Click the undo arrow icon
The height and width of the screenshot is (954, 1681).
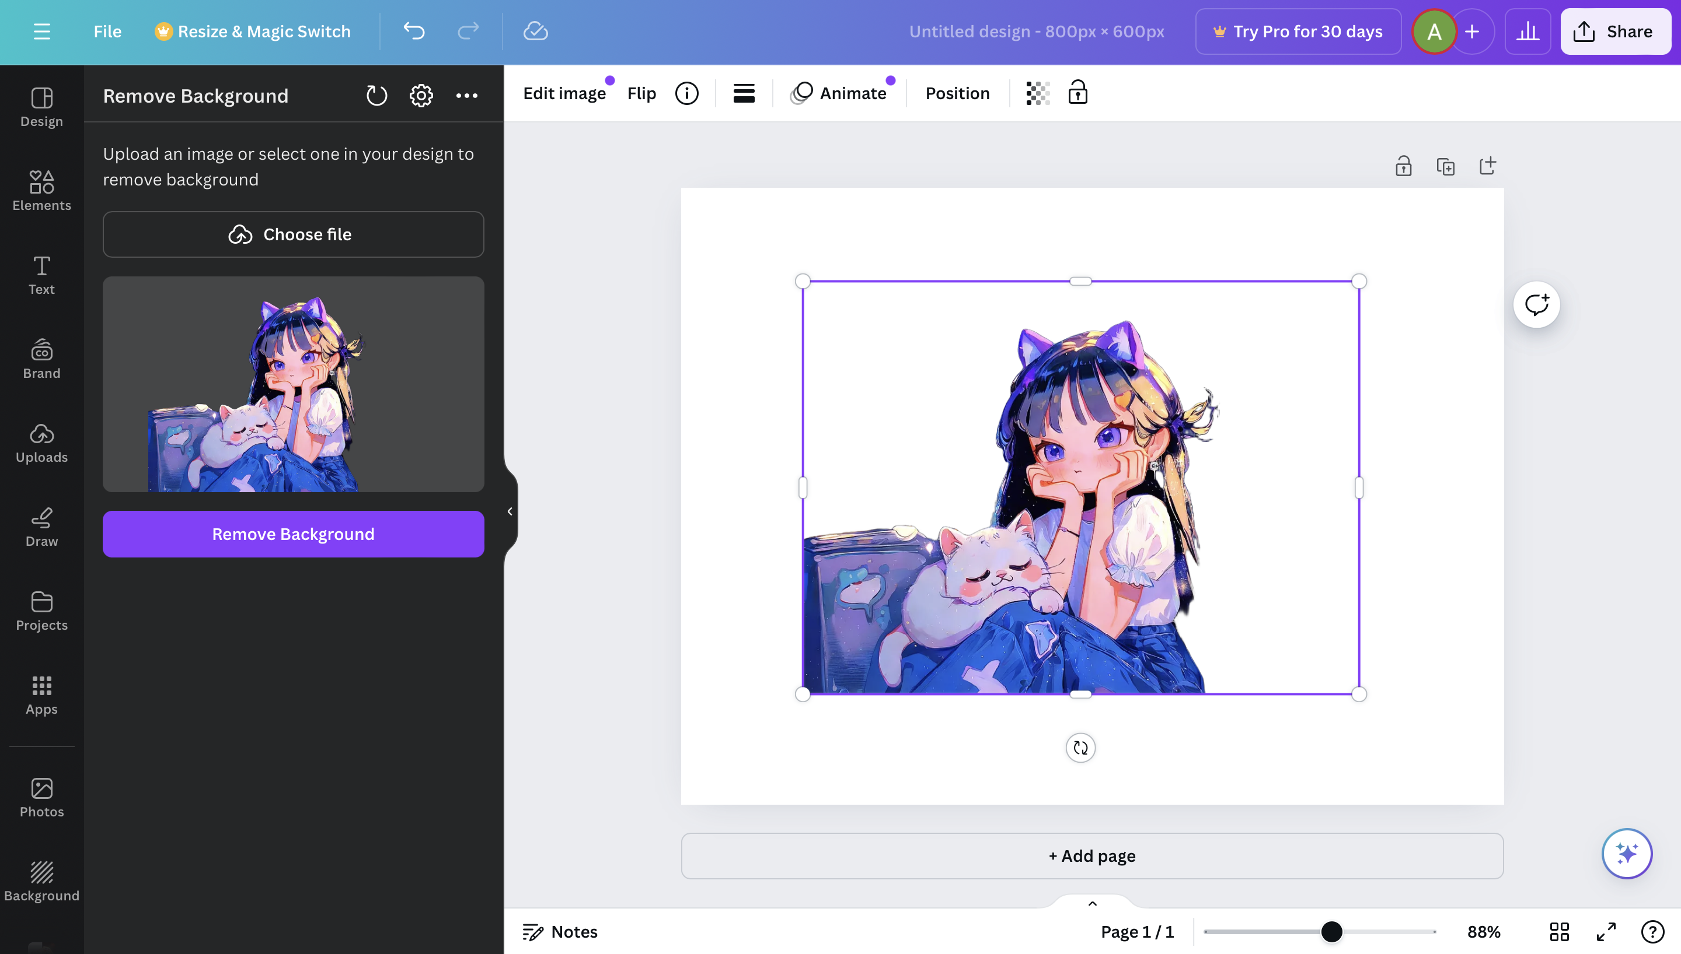(414, 31)
